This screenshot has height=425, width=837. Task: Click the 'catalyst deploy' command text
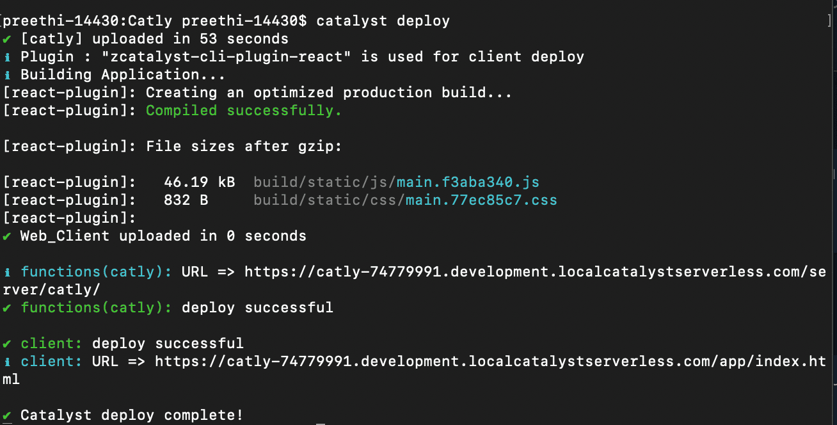click(383, 21)
